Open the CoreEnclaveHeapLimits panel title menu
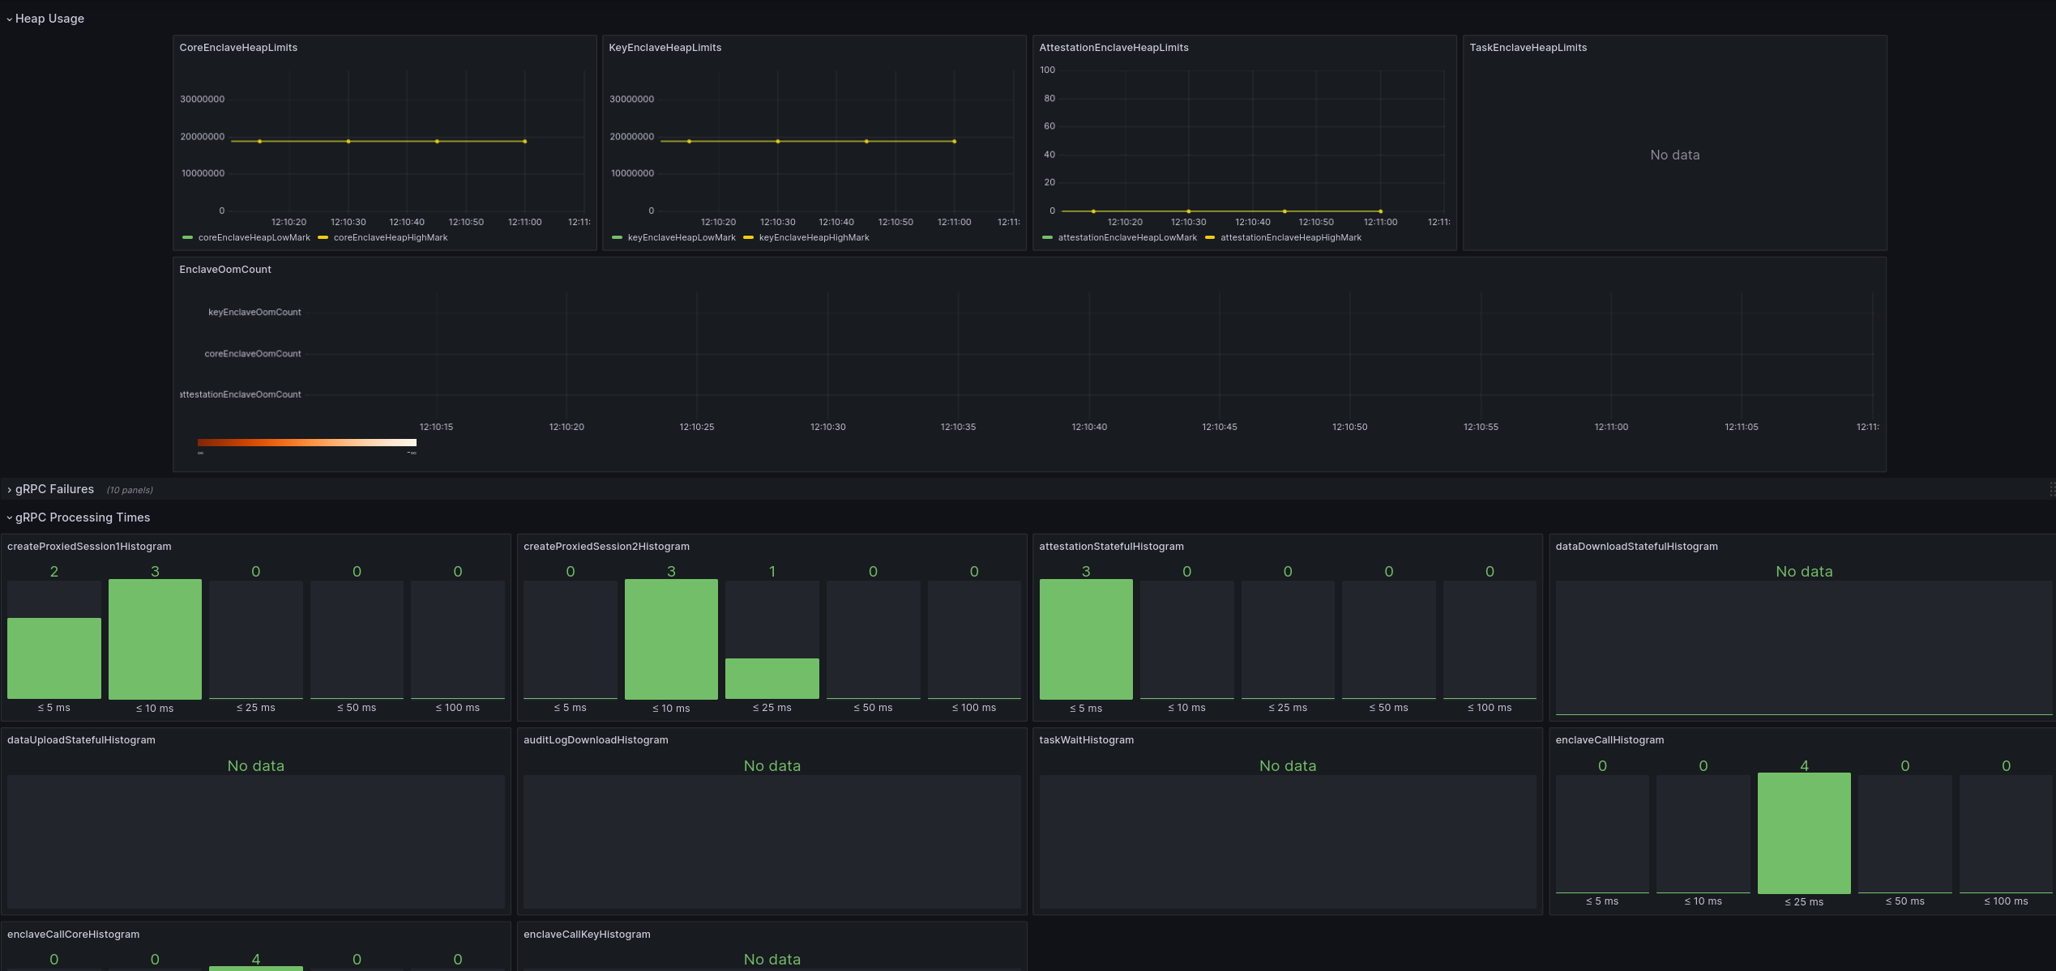The image size is (2056, 971). pyautogui.click(x=238, y=48)
